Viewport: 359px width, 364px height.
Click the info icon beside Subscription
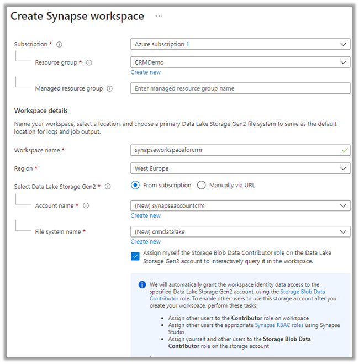click(x=59, y=44)
